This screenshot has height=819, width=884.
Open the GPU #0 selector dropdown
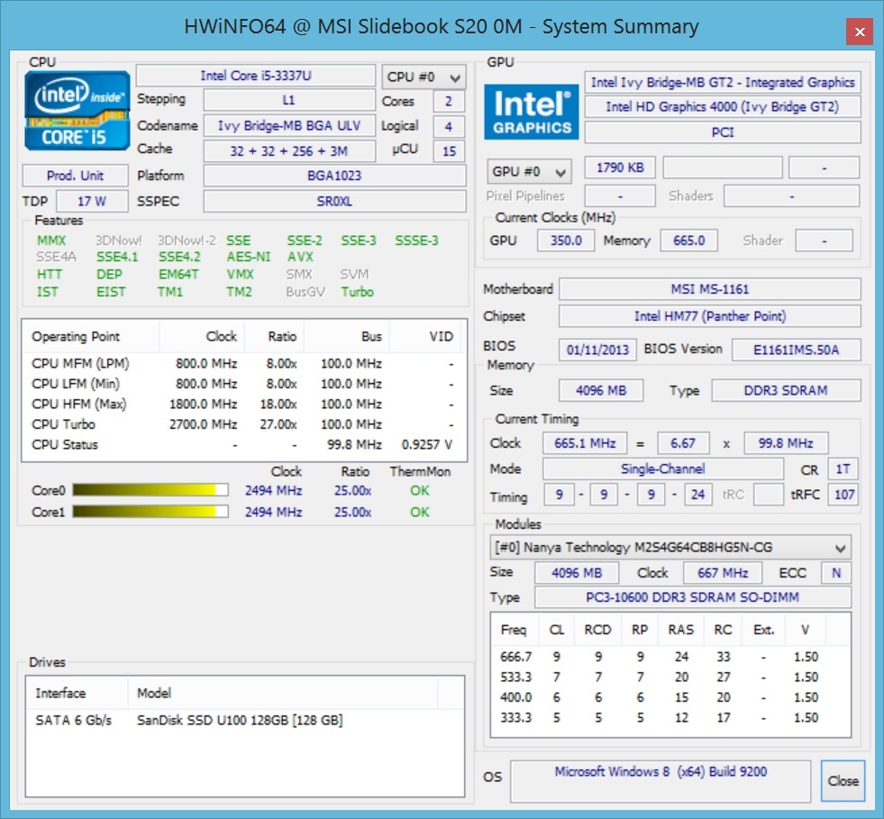point(529,171)
